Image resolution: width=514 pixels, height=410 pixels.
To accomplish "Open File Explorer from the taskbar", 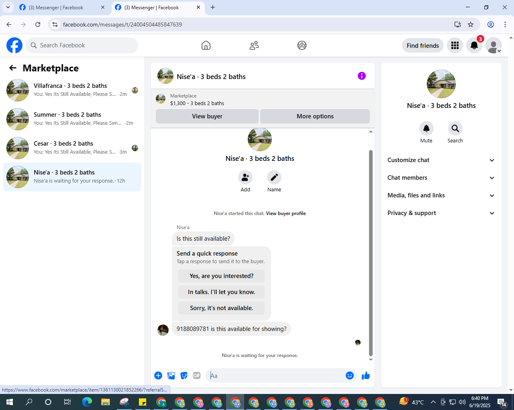I will [x=106, y=402].
